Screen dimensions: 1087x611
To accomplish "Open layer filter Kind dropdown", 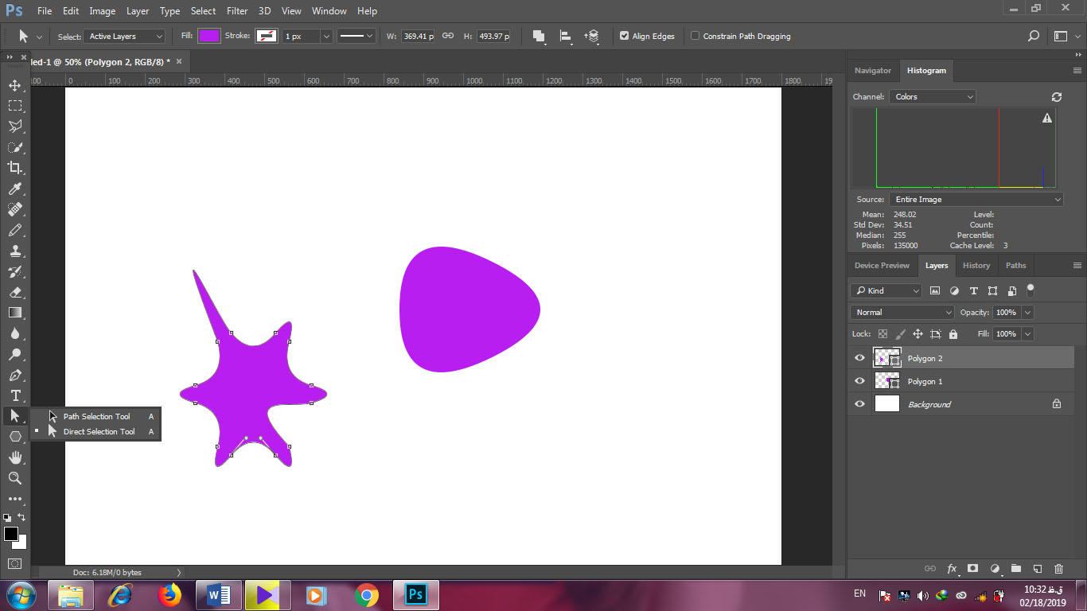I will pos(886,290).
